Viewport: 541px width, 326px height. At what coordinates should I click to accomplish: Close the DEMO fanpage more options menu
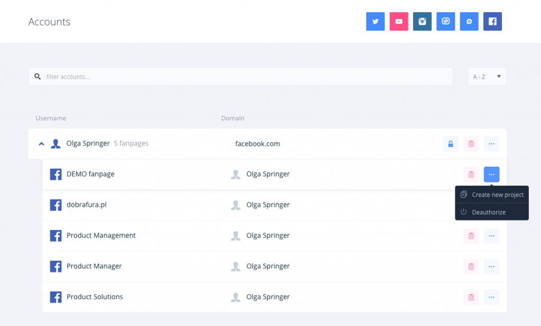[x=491, y=174]
